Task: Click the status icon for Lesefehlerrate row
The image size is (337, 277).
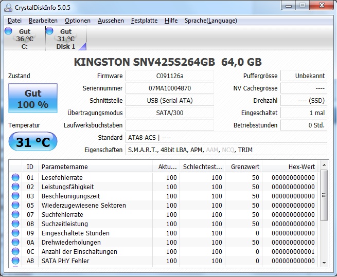Action: (15, 177)
